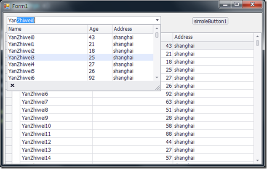Screen dimensions: 267x169
Task: Click age 43 in the dropdown list
Action: point(92,38)
